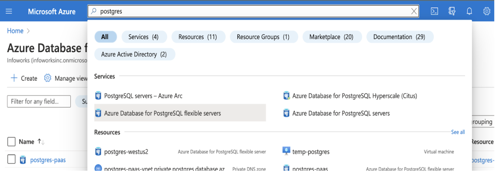Click the Hyperscale (Citus) service icon
The width and height of the screenshot is (495, 179).
click(286, 96)
